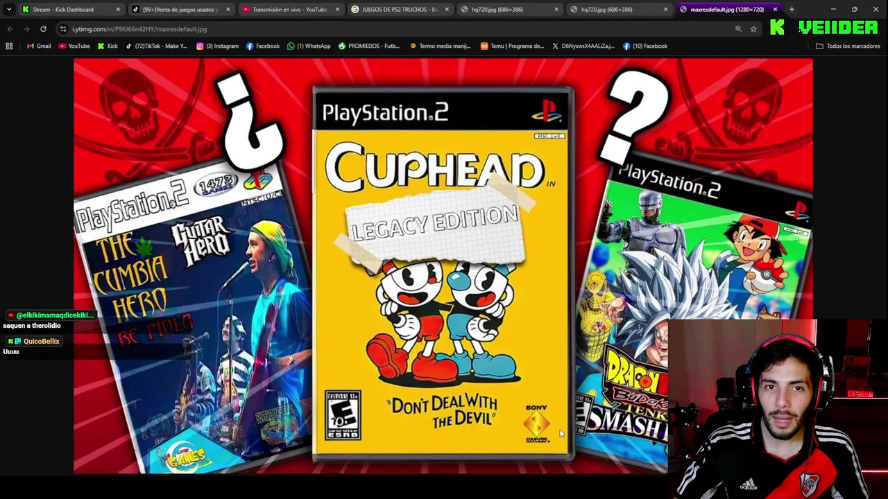
Task: Click chat message 'saquen a therolidio'
Action: (x=32, y=326)
